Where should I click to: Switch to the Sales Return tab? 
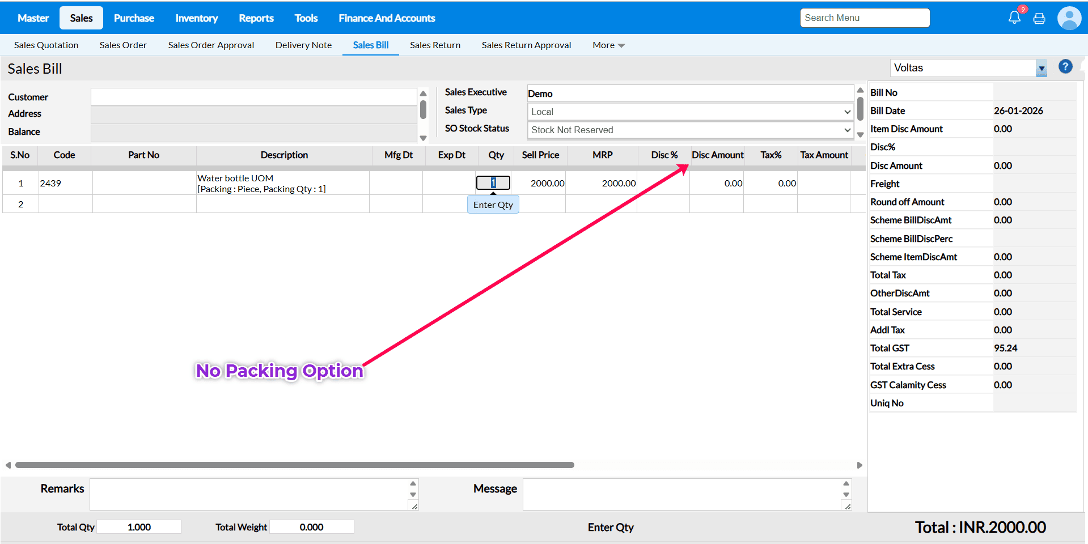435,45
